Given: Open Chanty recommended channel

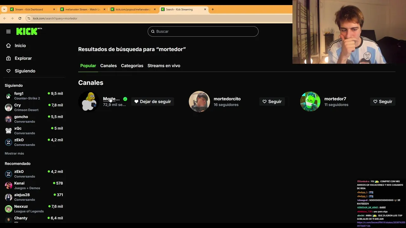Looking at the screenshot, I should [34, 220].
